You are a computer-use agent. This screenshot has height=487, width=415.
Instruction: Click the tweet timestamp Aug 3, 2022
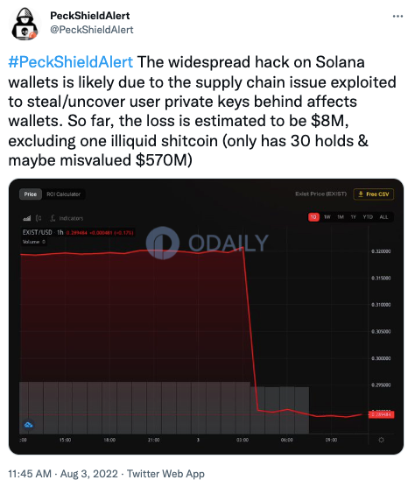tap(89, 474)
